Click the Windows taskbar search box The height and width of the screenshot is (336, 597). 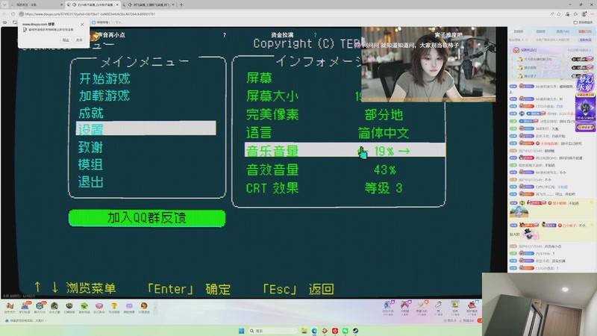click(x=272, y=331)
